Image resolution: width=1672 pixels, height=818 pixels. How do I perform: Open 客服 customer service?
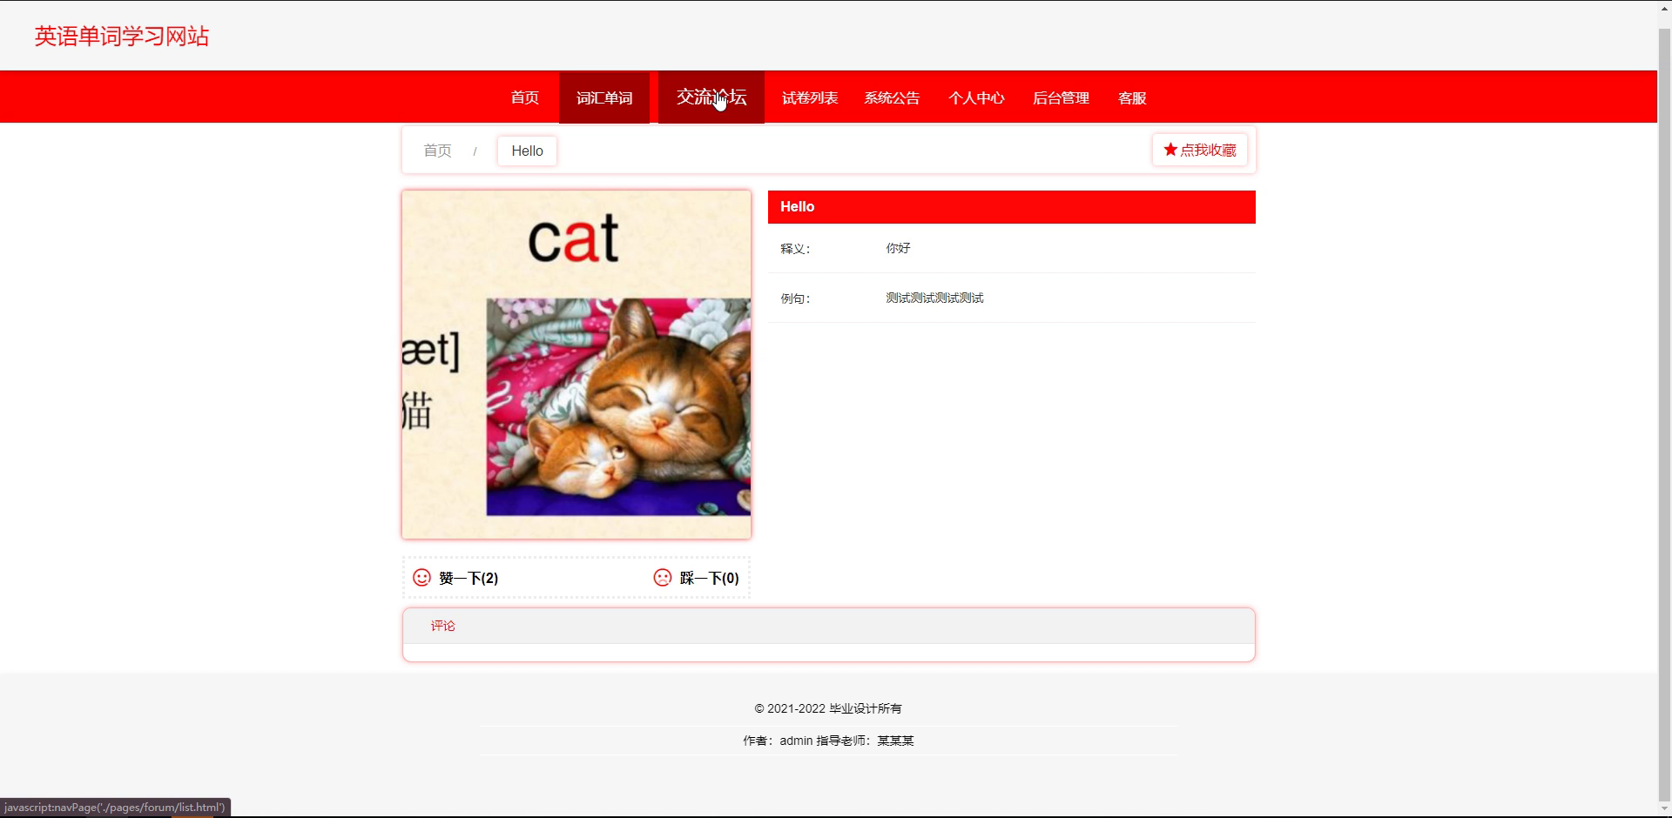pyautogui.click(x=1132, y=97)
